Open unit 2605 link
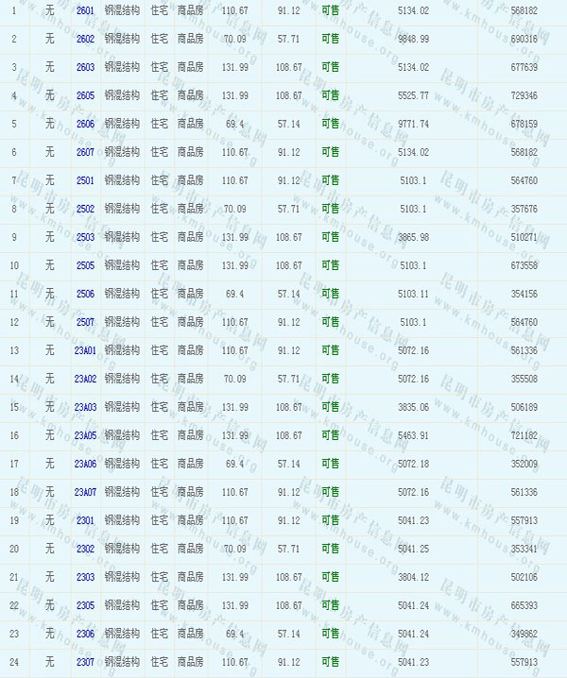Viewport: 567px width, 678px height. tap(85, 95)
